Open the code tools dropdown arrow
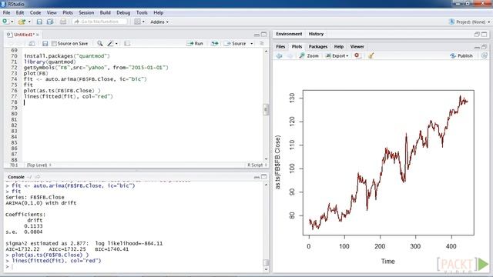 point(116,43)
